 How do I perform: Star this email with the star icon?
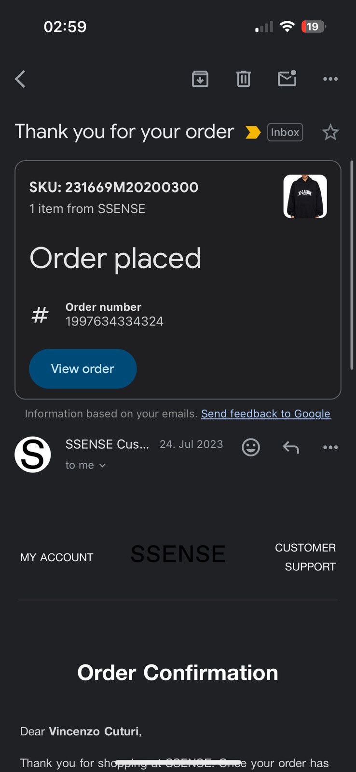tap(330, 132)
